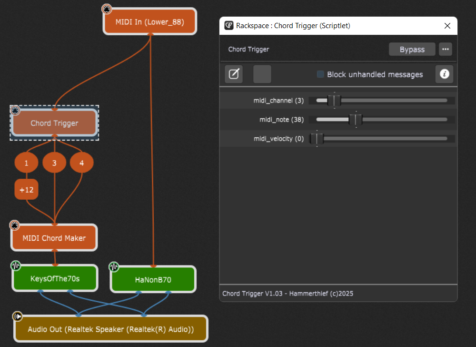Adjust the midi_velocity slider

[382, 139]
